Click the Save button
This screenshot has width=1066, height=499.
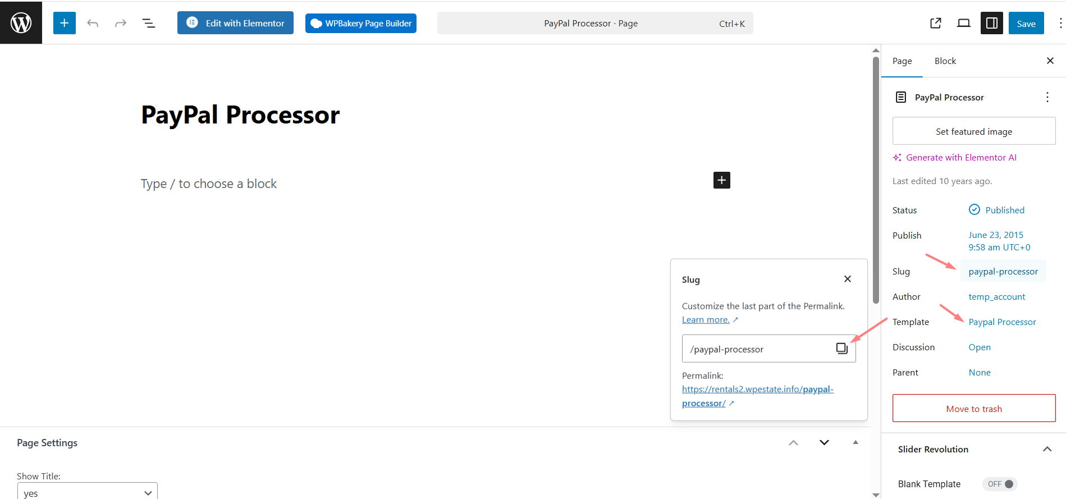1026,23
